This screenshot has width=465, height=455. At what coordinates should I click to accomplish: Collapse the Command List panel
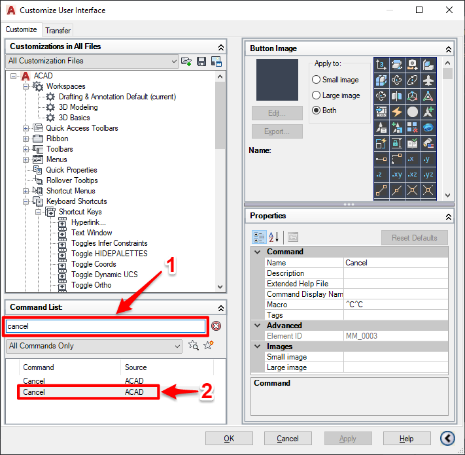[x=221, y=309]
